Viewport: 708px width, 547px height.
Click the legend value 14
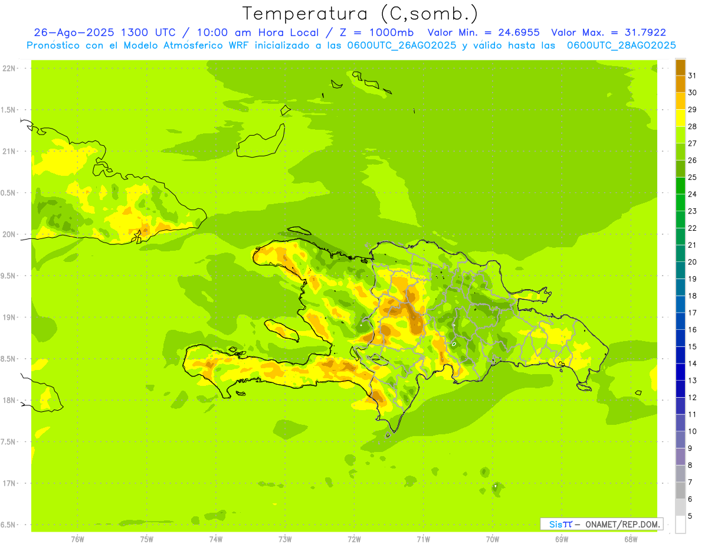692,363
